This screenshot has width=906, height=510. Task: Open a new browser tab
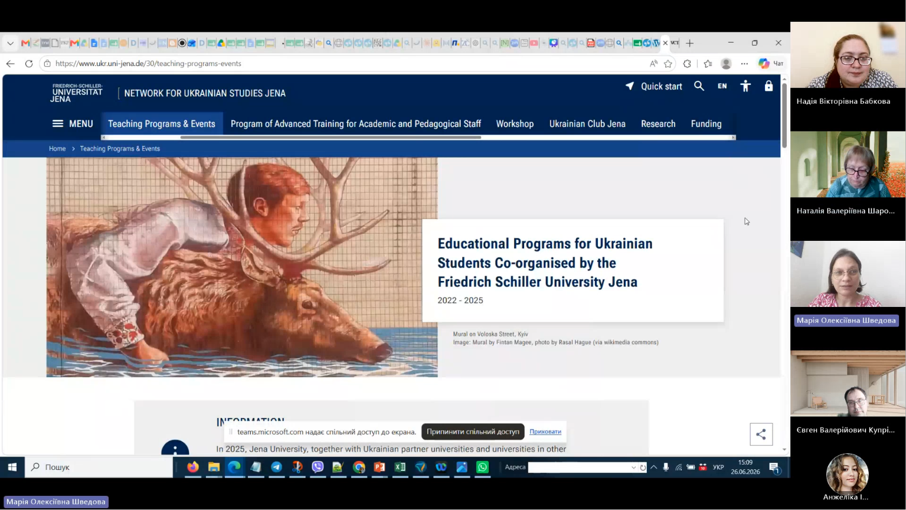tap(689, 43)
